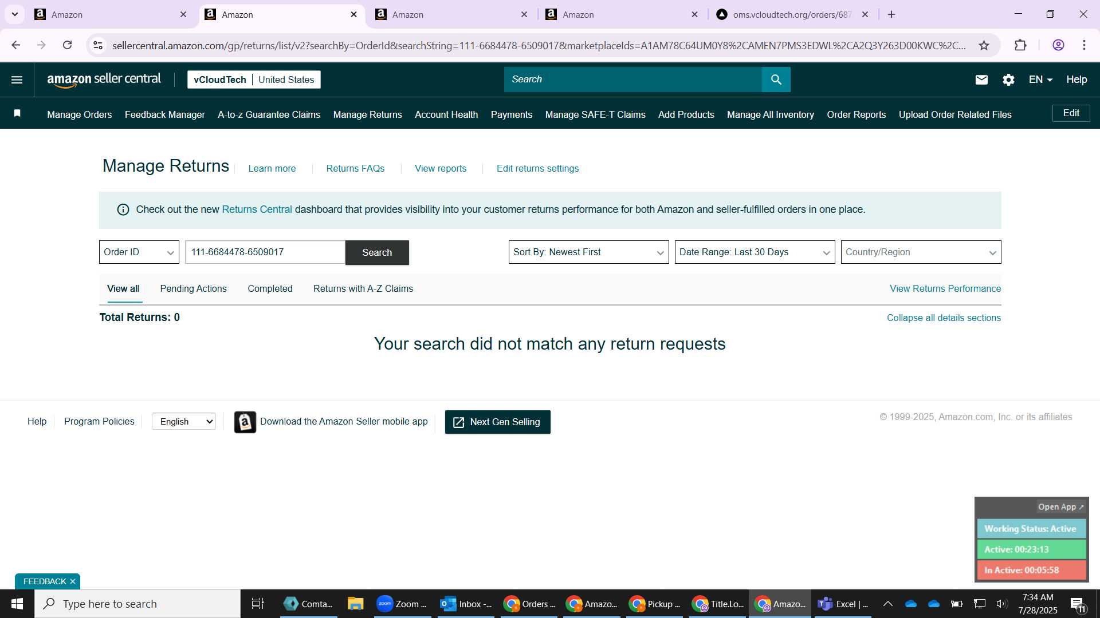Open EN language dropdown in header
This screenshot has width=1100, height=618.
pyautogui.click(x=1040, y=80)
